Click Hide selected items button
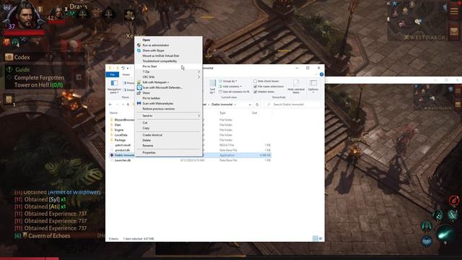Image resolution: width=462 pixels, height=260 pixels. tap(296, 87)
